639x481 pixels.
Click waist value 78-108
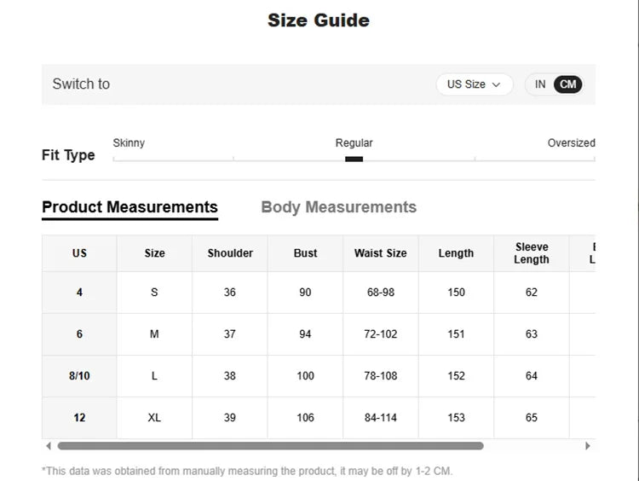pos(381,376)
